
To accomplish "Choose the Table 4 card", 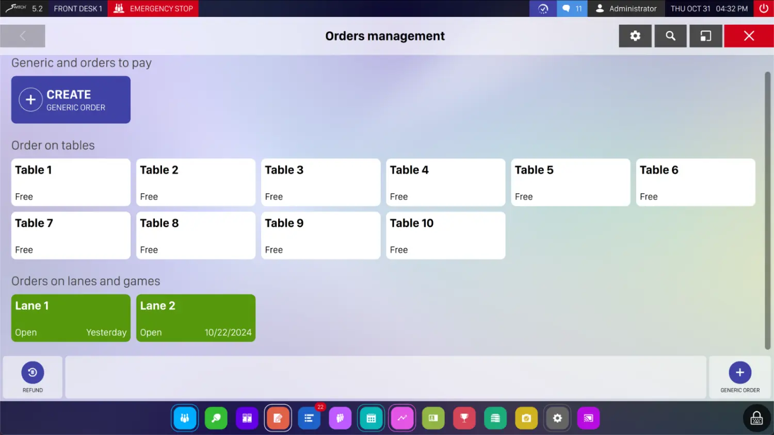I will click(446, 182).
